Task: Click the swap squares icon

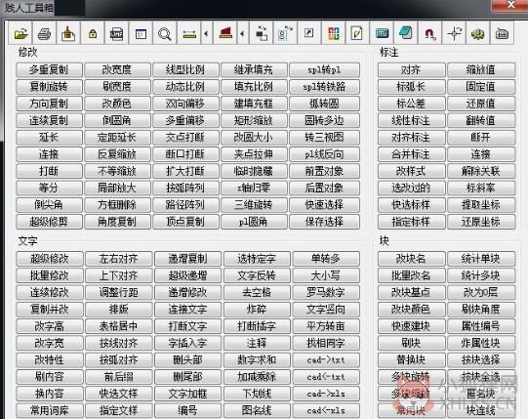Action: pyautogui.click(x=262, y=34)
